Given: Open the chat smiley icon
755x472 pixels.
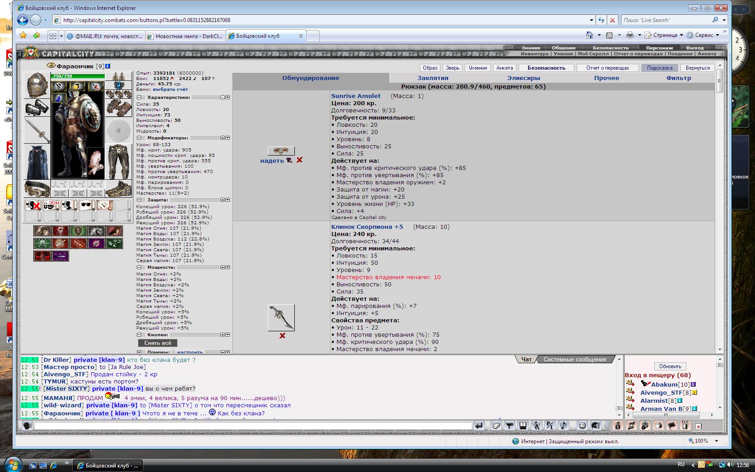Looking at the screenshot, I should 582,426.
